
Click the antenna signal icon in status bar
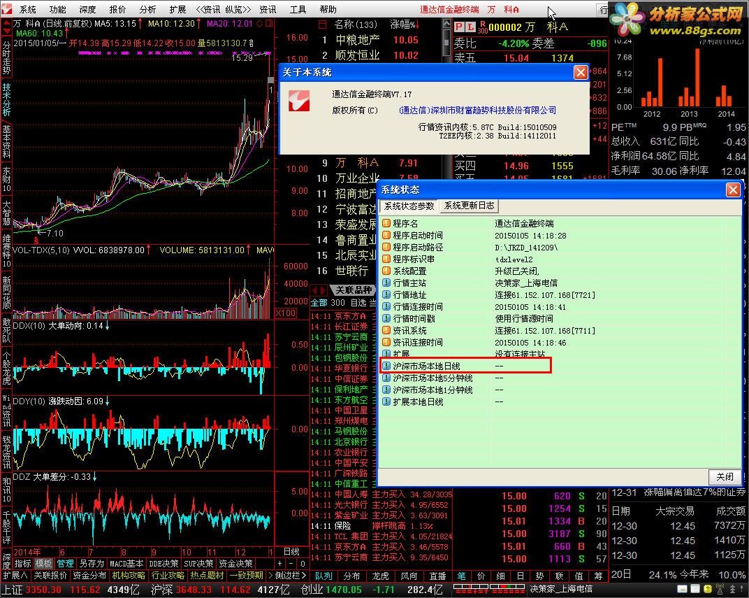click(720, 589)
